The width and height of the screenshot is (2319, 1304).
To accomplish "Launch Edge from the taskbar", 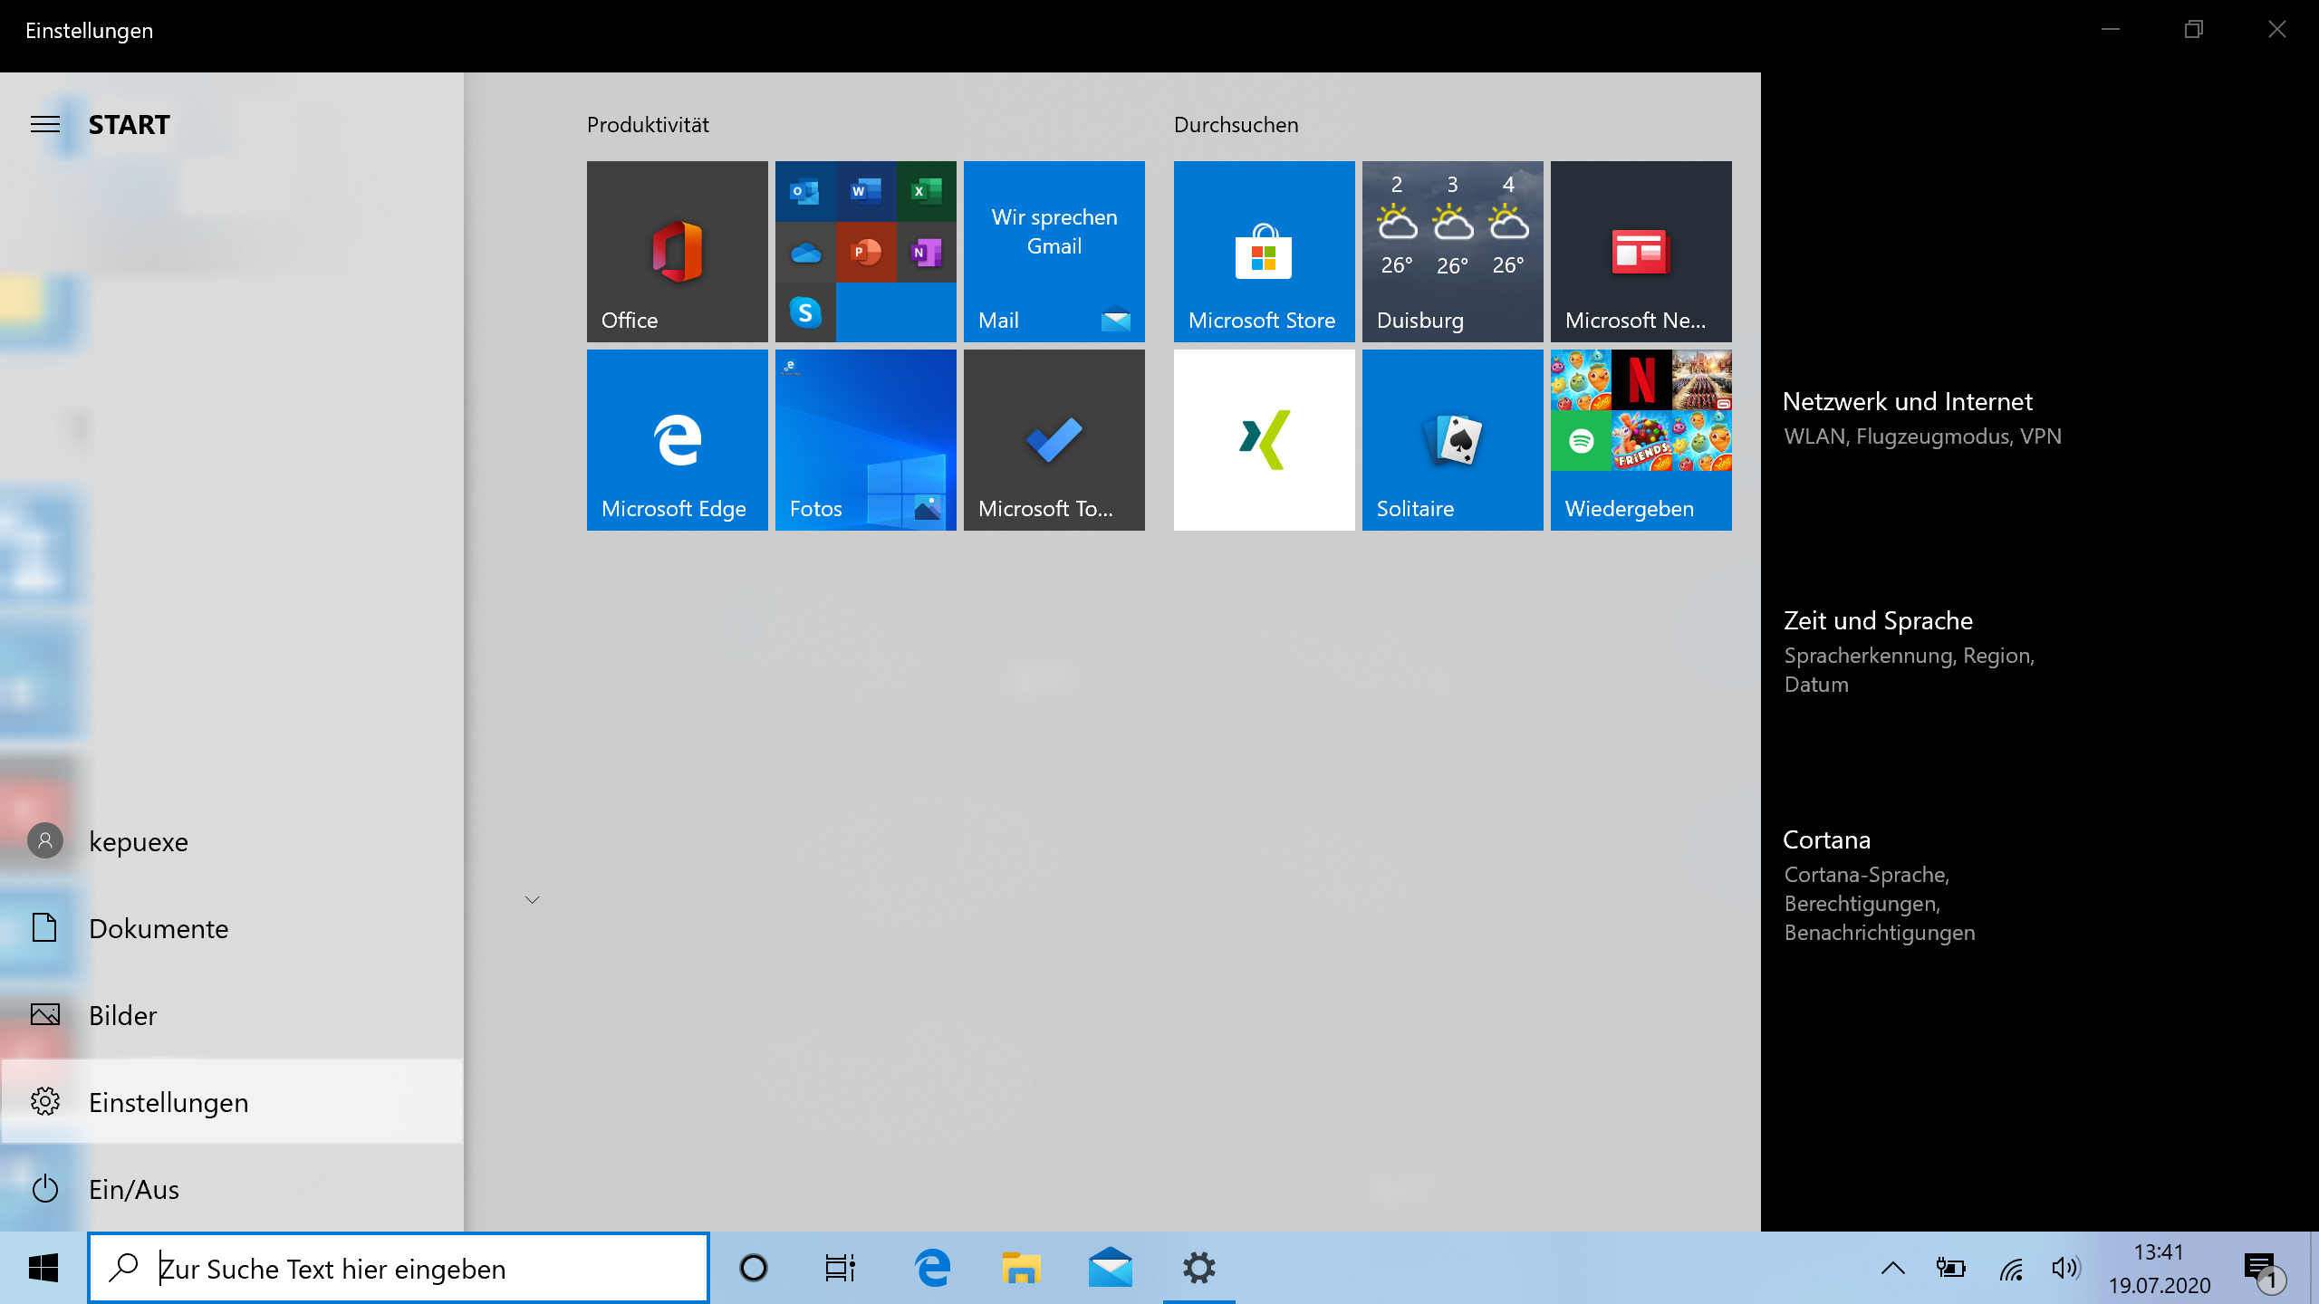I will 932,1268.
